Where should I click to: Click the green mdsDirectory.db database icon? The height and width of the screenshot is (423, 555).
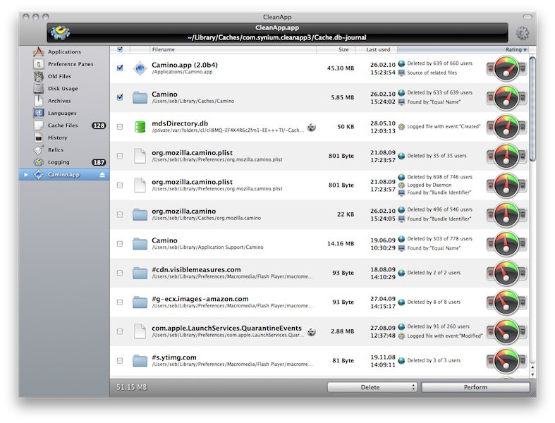[x=140, y=127]
